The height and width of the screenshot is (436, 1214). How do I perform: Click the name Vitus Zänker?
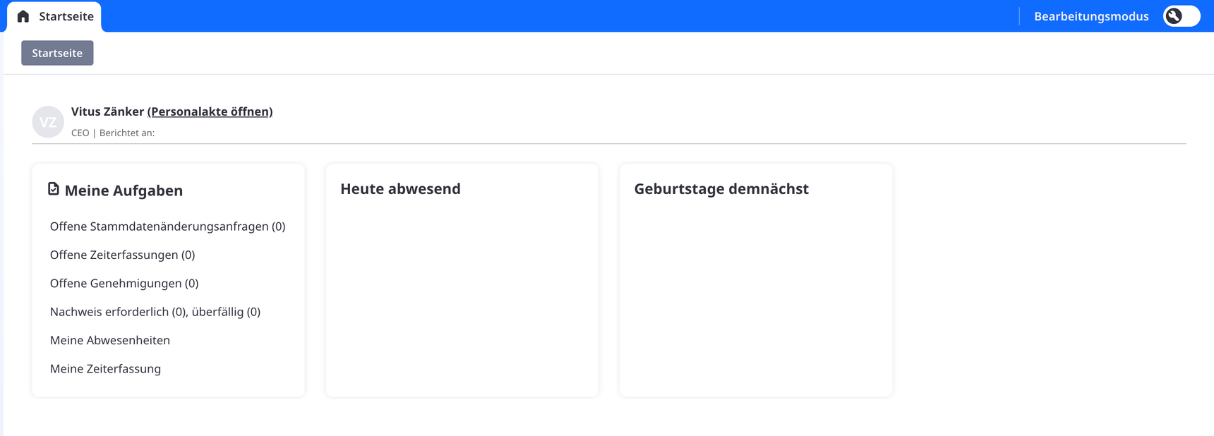[x=107, y=111]
